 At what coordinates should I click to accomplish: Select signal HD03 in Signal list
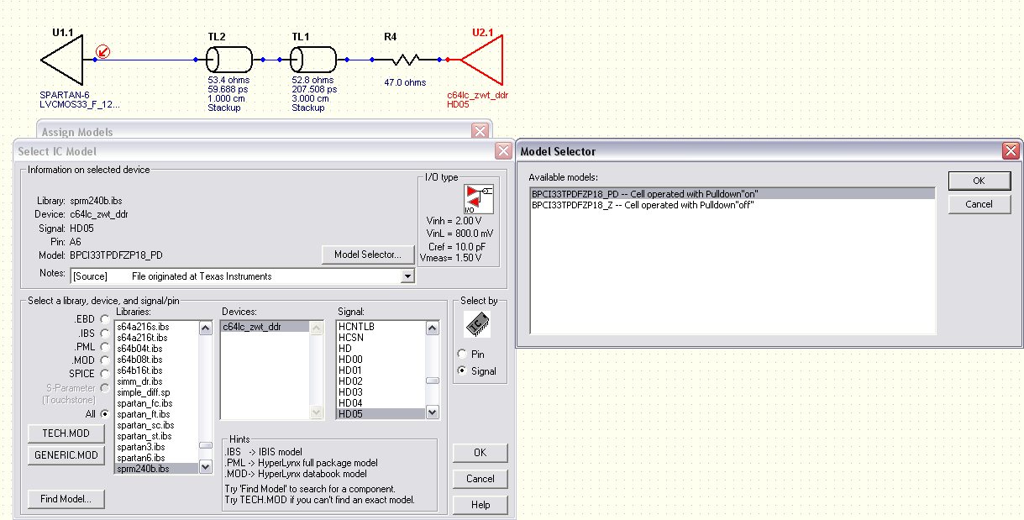tap(351, 392)
